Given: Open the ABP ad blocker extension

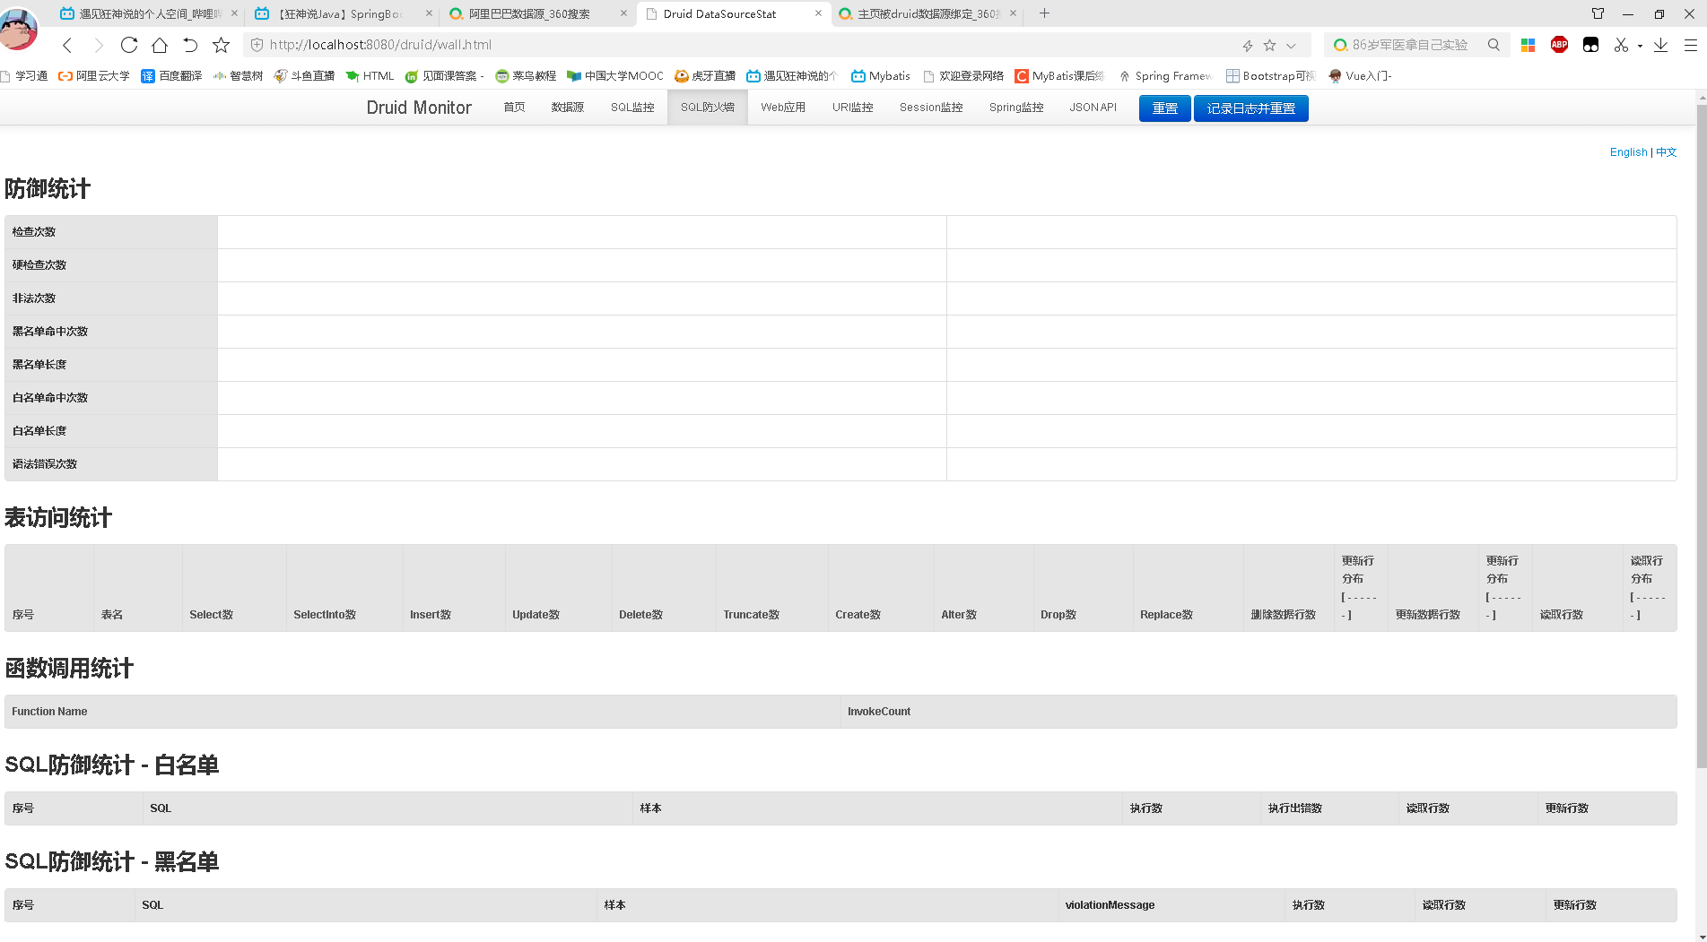Looking at the screenshot, I should tap(1559, 45).
